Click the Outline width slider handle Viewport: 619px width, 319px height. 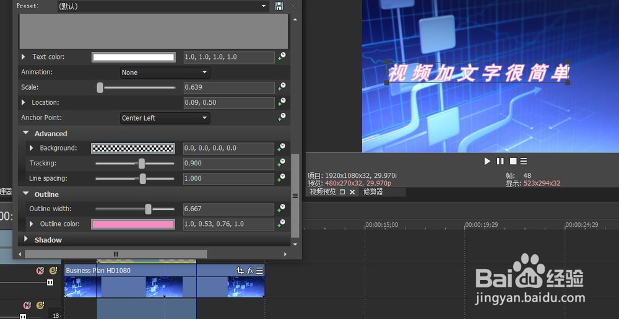pyautogui.click(x=148, y=209)
